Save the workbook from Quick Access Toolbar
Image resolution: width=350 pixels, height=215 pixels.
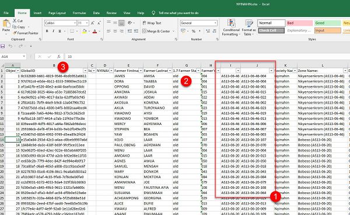pyautogui.click(x=3, y=46)
